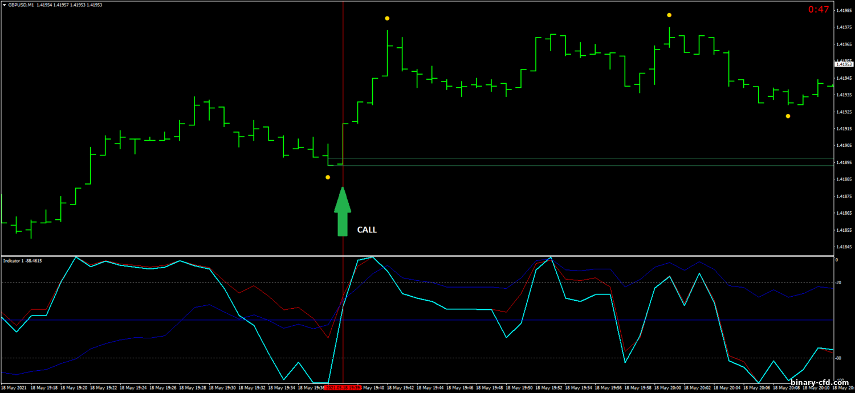The image size is (855, 393).
Task: Click the 1.41845 price axis label
Action: [845, 247]
